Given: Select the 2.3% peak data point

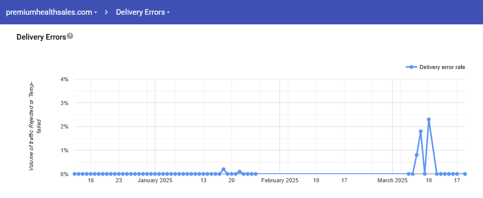Looking at the screenshot, I should [429, 119].
